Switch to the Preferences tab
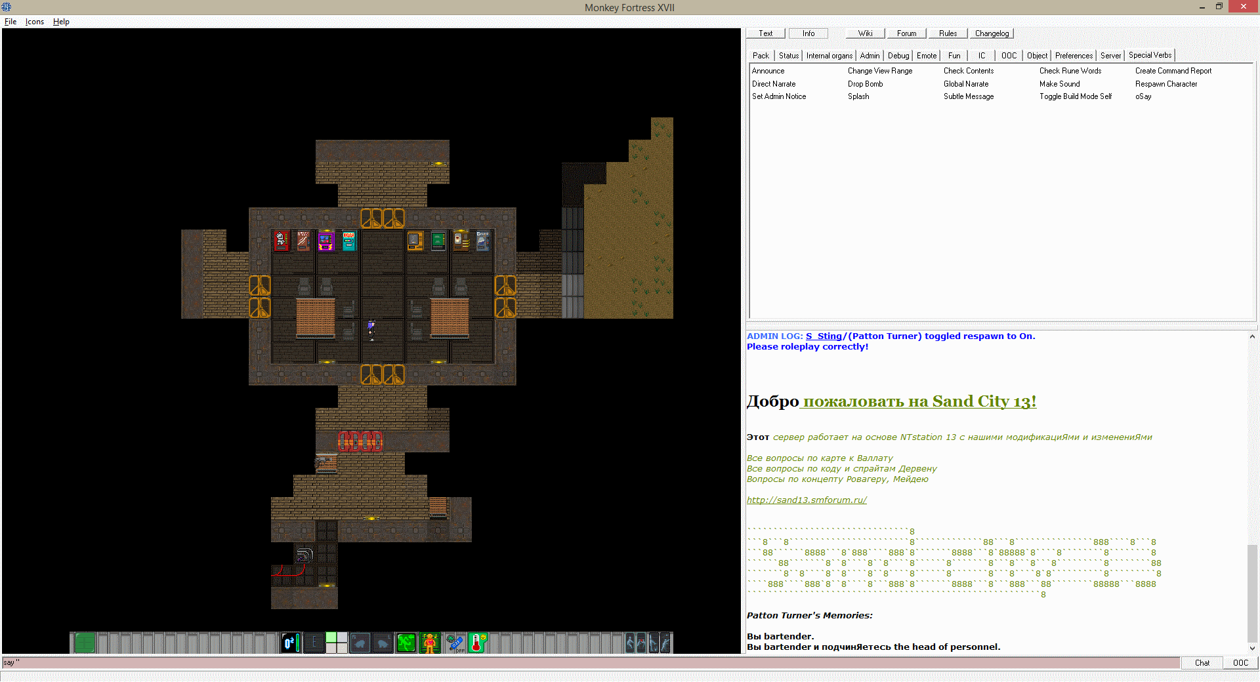Viewport: 1260px width, 682px height. pos(1074,56)
